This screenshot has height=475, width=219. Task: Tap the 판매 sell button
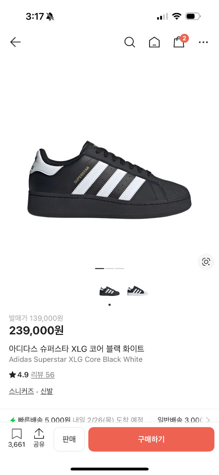69,439
